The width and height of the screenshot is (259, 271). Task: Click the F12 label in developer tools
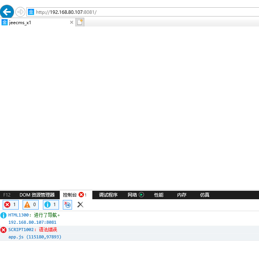(7, 195)
